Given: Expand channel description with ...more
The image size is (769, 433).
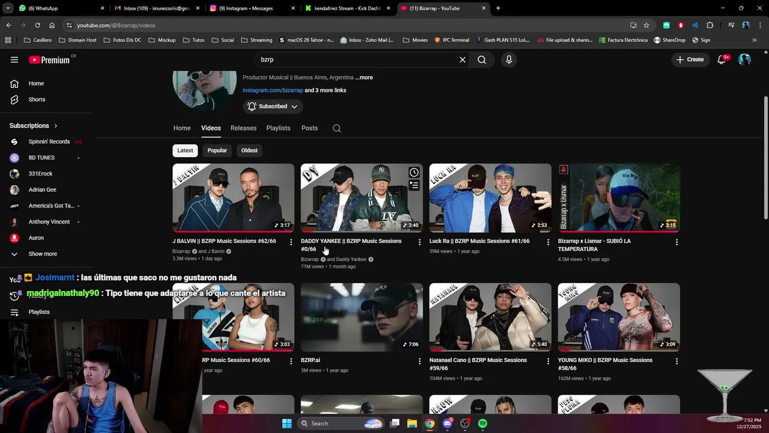Looking at the screenshot, I should point(364,78).
